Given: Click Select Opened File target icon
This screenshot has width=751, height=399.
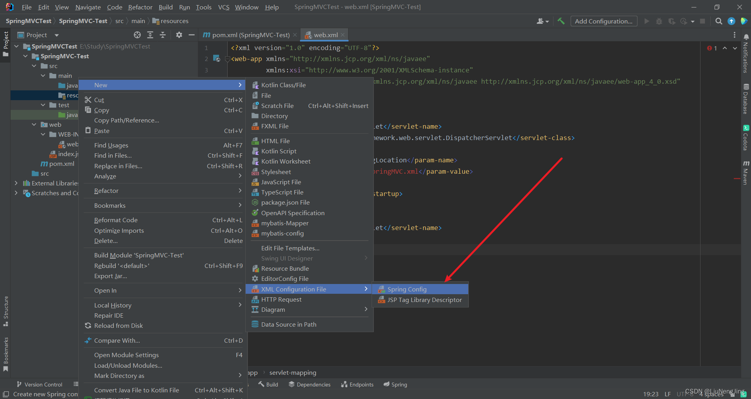Looking at the screenshot, I should 137,35.
